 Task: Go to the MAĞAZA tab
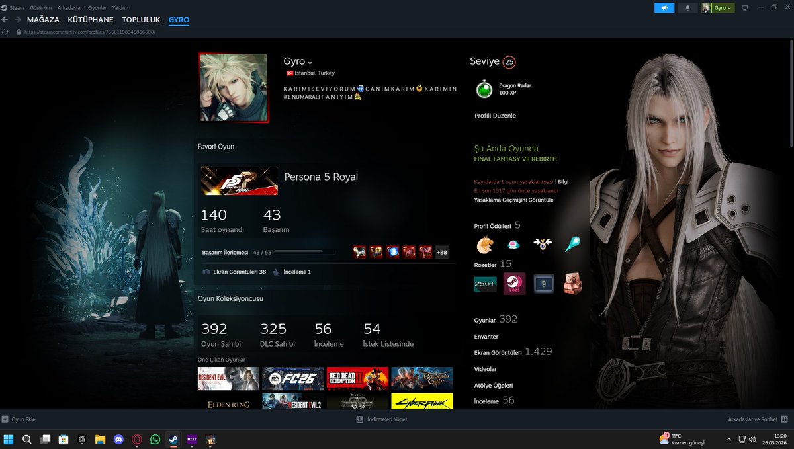(43, 20)
